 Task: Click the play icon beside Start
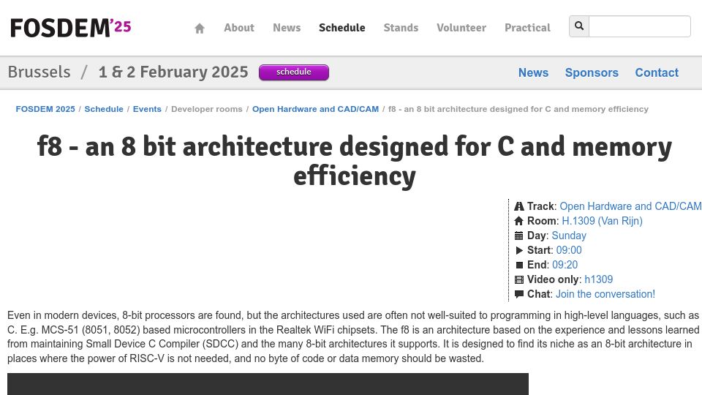click(519, 250)
